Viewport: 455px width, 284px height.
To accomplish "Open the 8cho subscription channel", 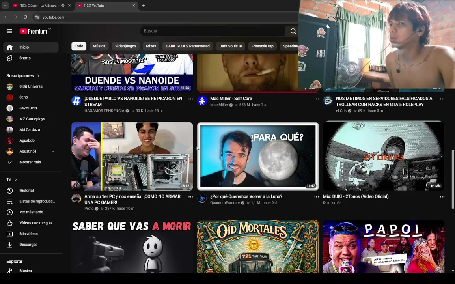I will point(31,97).
